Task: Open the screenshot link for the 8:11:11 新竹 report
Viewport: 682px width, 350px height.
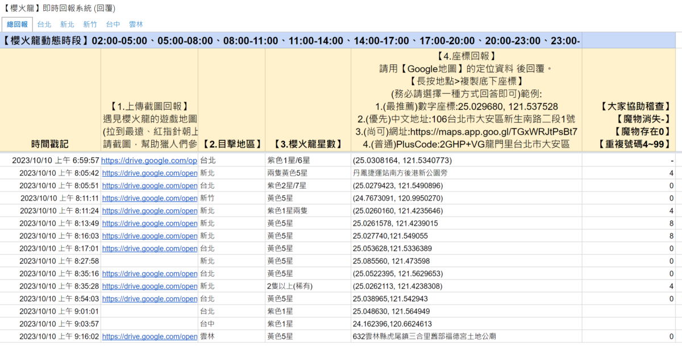Action: click(x=149, y=198)
